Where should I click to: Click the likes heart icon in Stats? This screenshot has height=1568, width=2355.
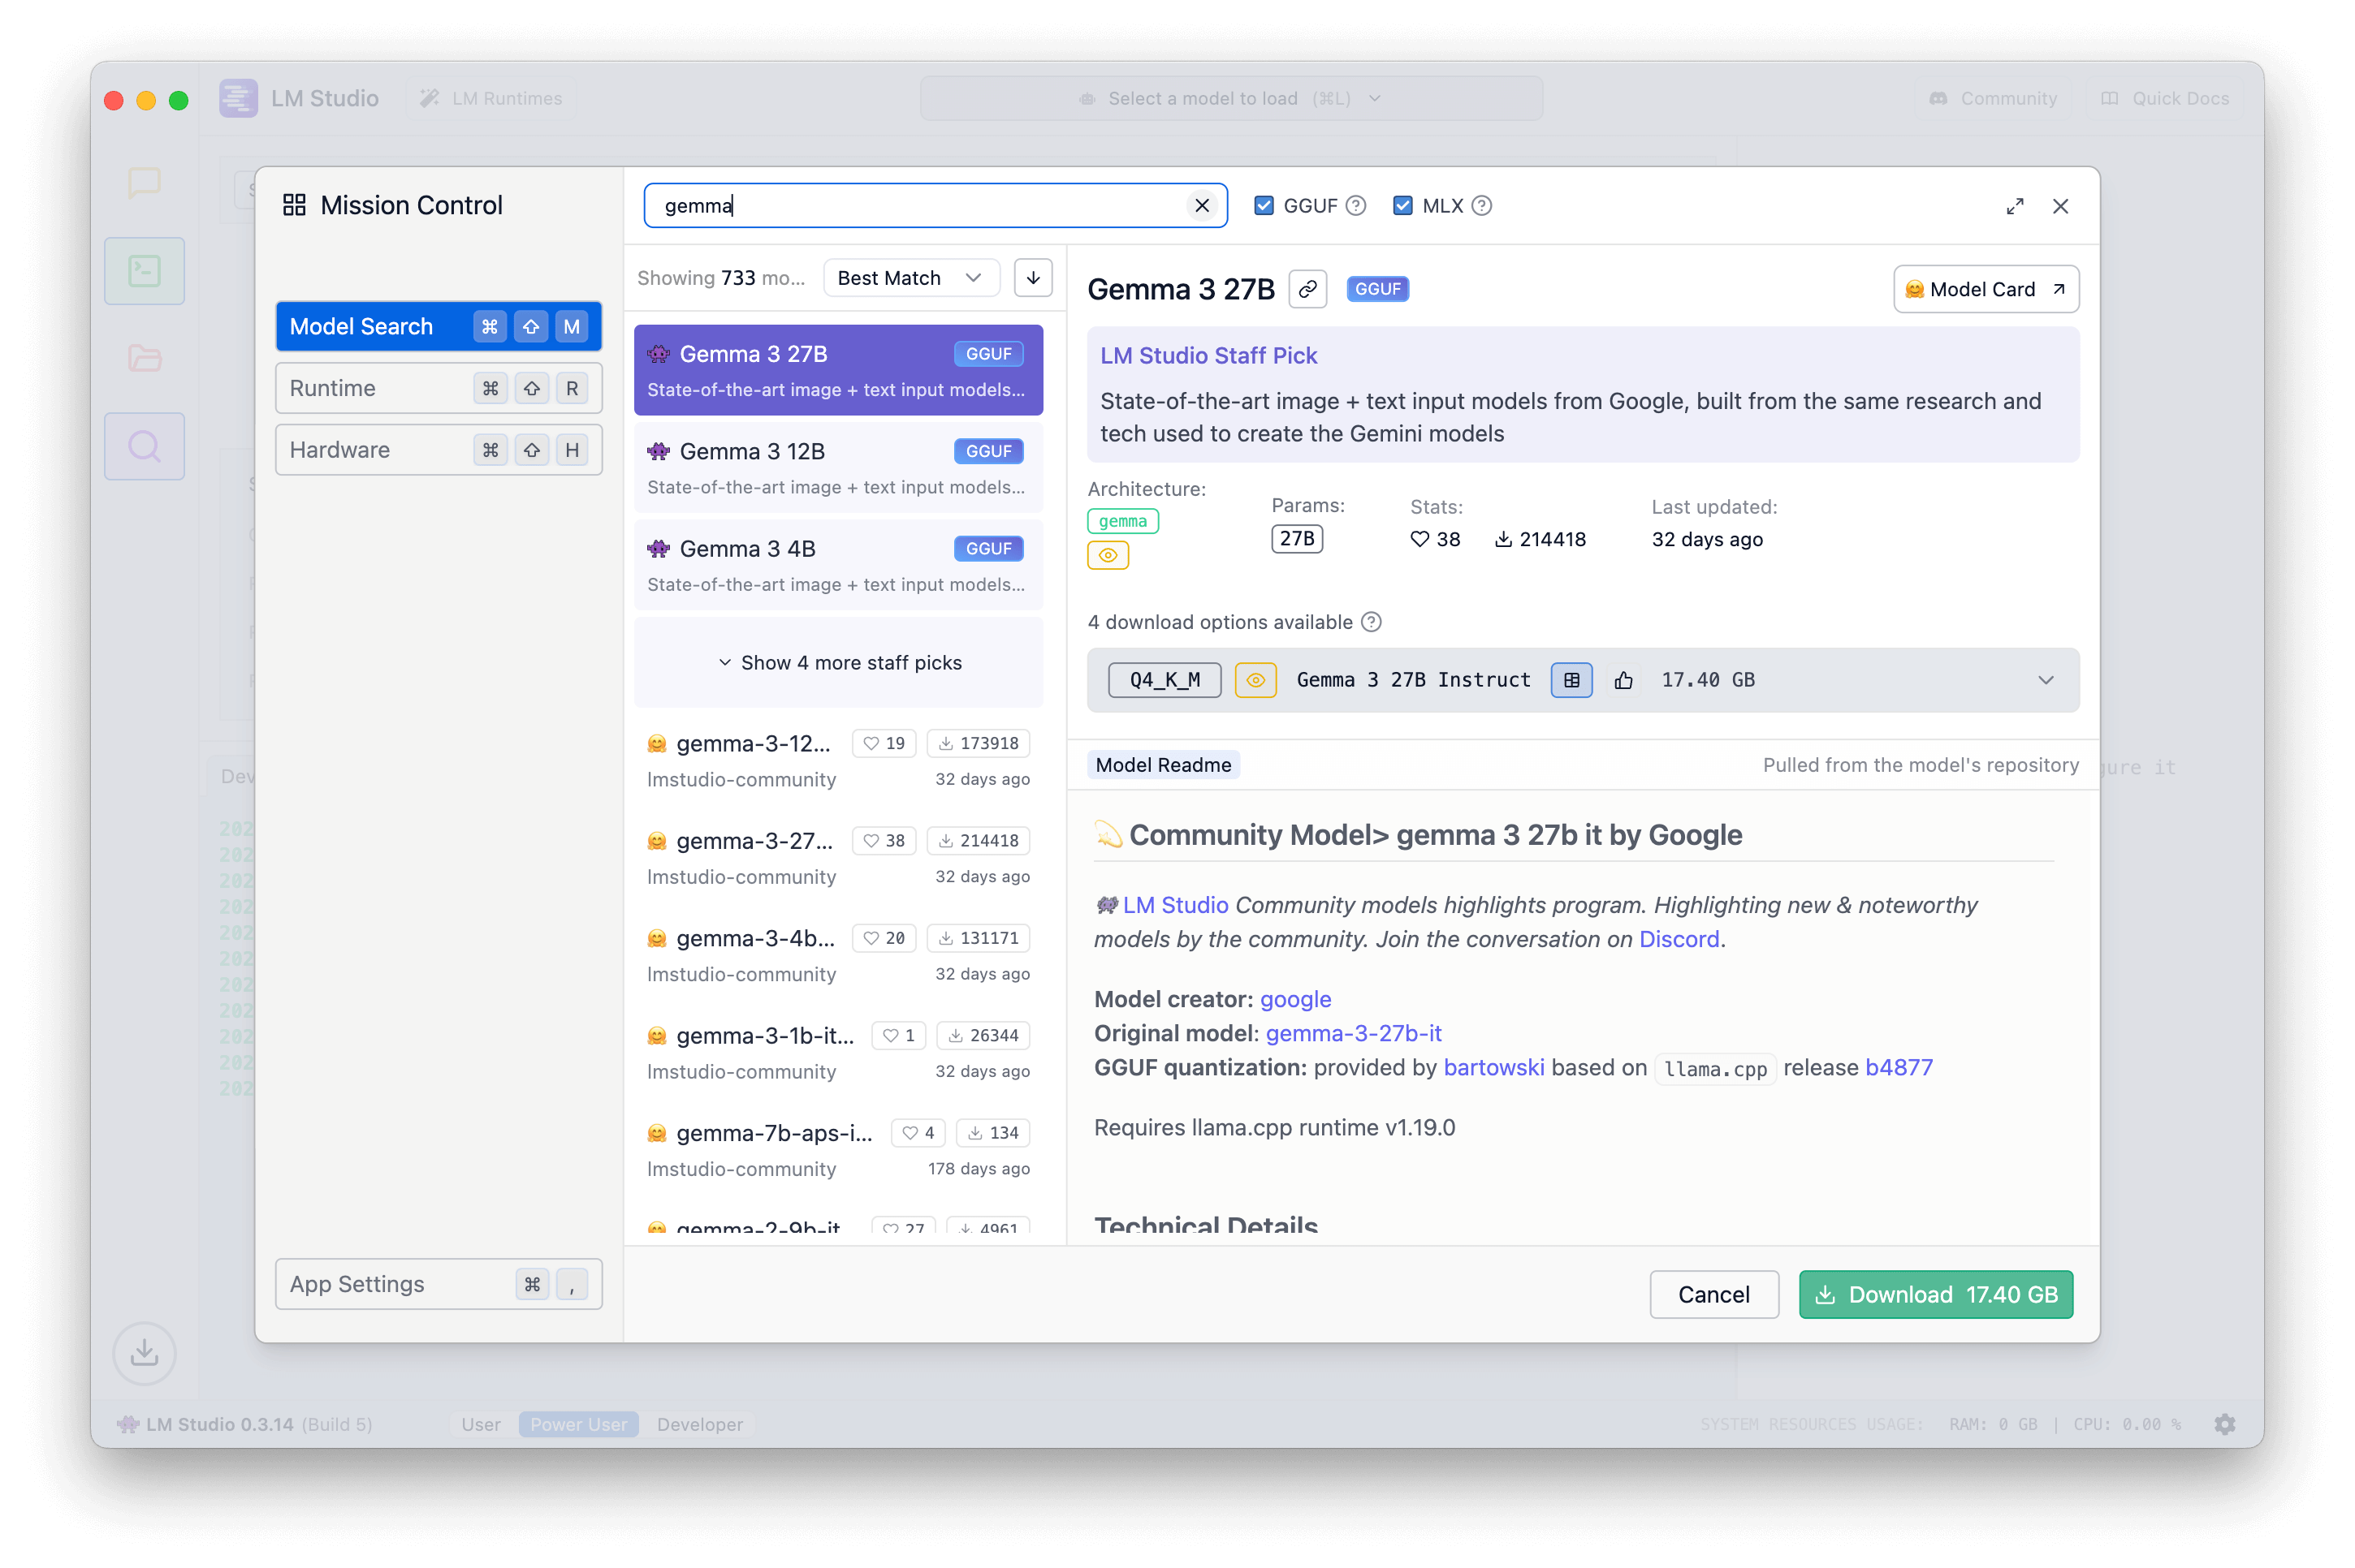1419,539
